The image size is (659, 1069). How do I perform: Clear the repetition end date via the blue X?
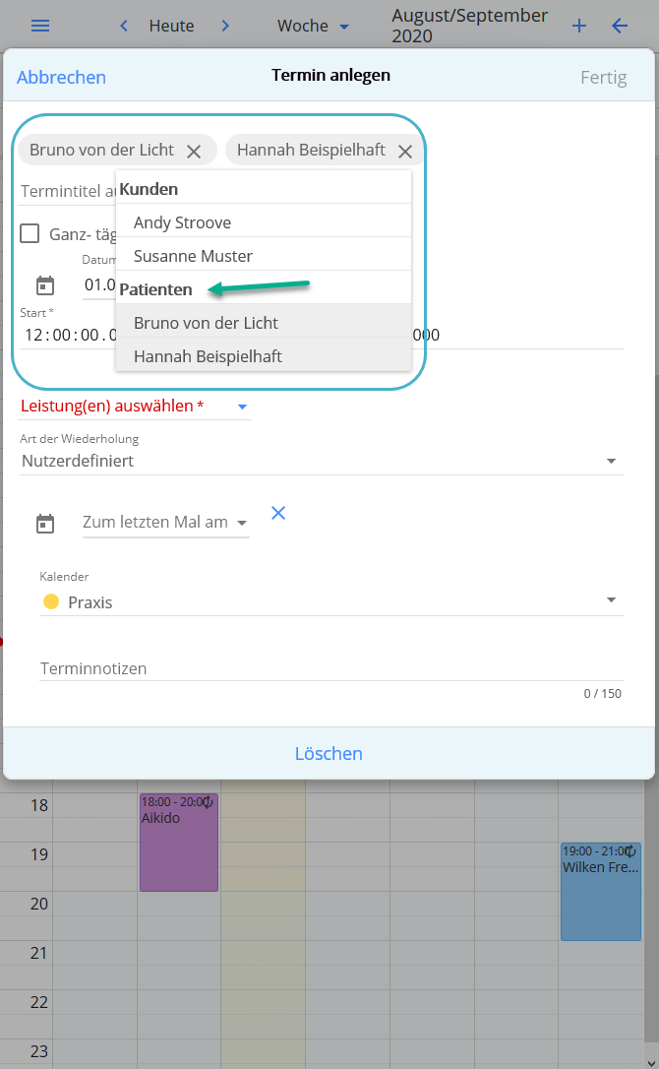[278, 513]
